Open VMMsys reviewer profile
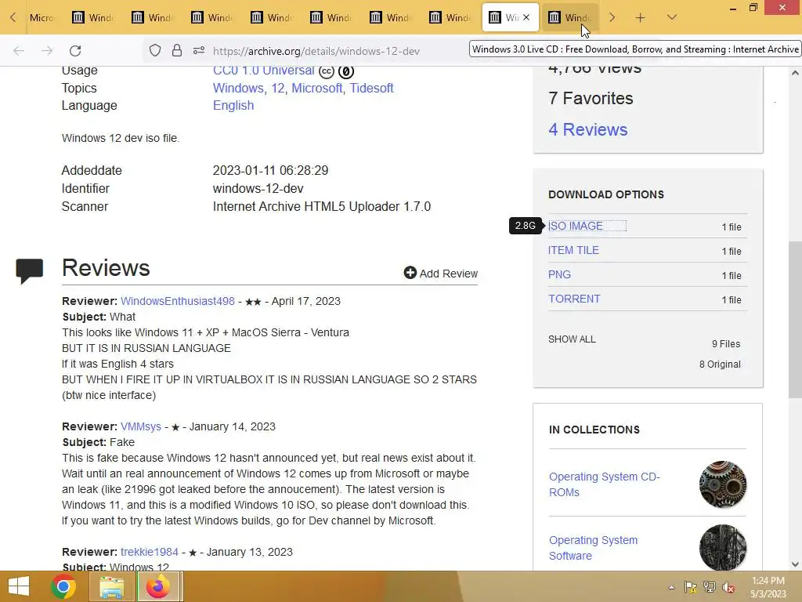The width and height of the screenshot is (802, 602). [141, 426]
